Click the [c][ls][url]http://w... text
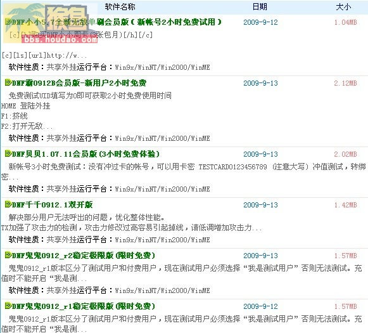 (44, 56)
